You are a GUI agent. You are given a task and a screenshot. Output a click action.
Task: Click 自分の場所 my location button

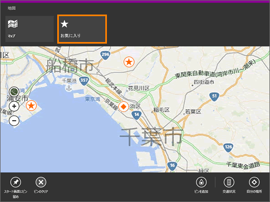click(x=254, y=185)
